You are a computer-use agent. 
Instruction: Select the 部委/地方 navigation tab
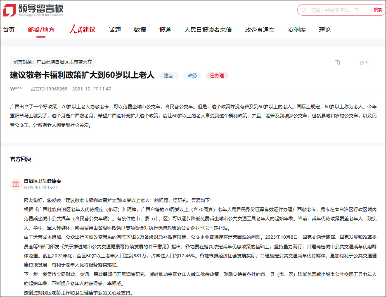coord(41,30)
